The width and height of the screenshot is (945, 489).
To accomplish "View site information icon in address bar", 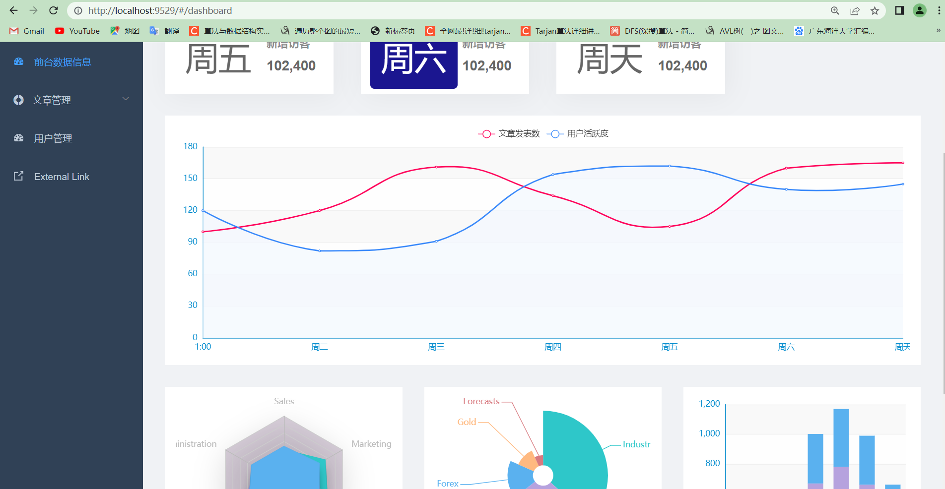I will (x=78, y=10).
